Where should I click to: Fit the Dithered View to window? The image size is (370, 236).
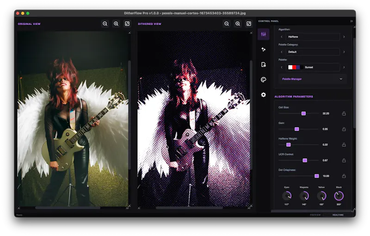click(x=249, y=24)
